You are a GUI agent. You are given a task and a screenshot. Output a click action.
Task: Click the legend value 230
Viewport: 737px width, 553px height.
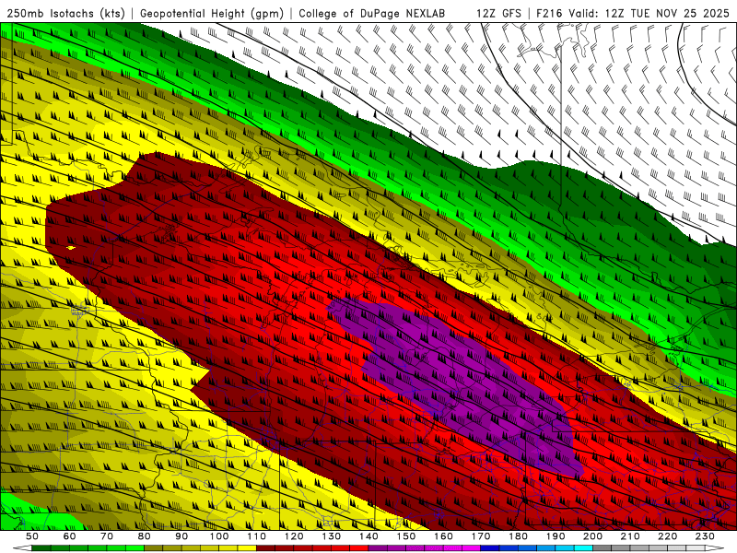(x=705, y=536)
